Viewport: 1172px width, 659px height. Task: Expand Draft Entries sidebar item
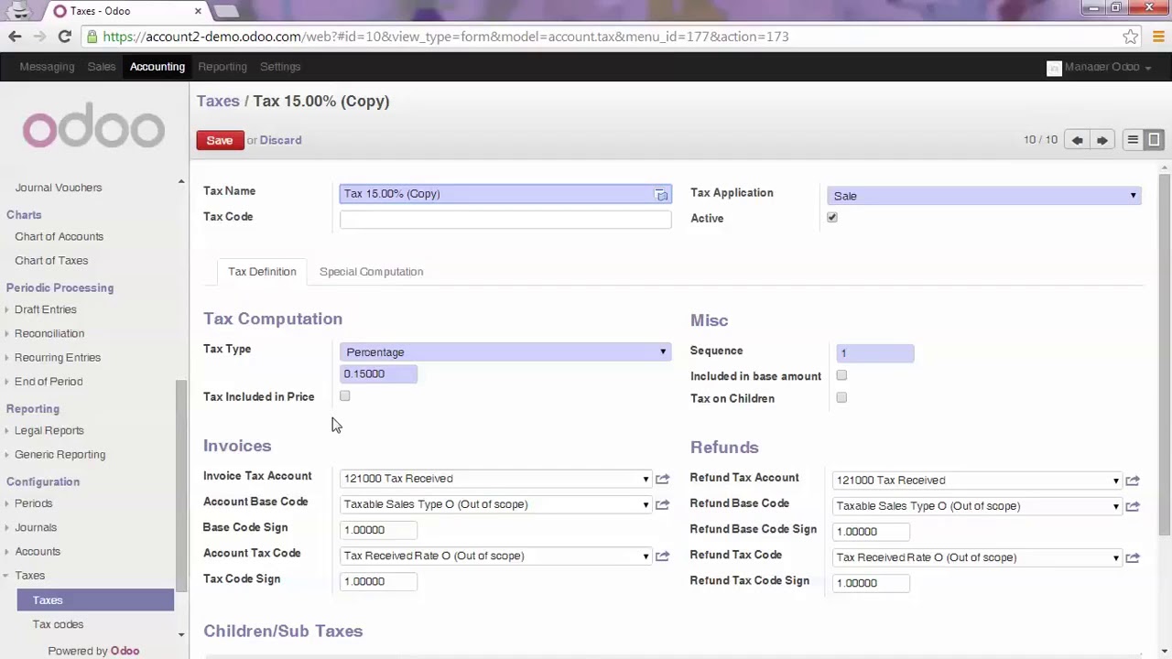pyautogui.click(x=45, y=309)
